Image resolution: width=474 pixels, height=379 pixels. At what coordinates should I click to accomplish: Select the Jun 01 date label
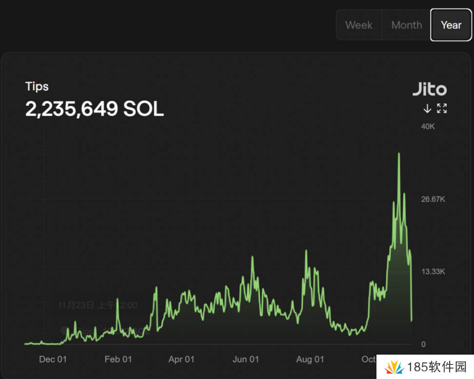click(246, 359)
